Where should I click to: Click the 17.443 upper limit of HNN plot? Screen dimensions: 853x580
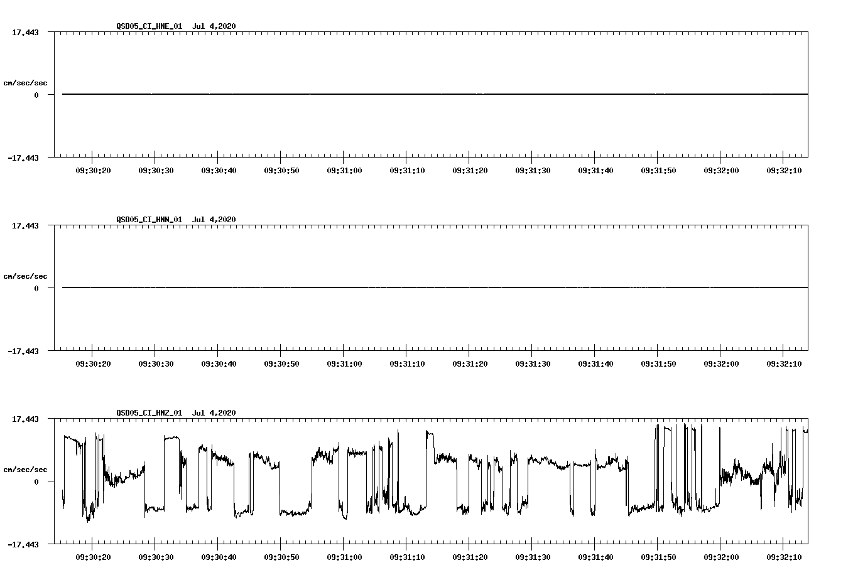[26, 225]
